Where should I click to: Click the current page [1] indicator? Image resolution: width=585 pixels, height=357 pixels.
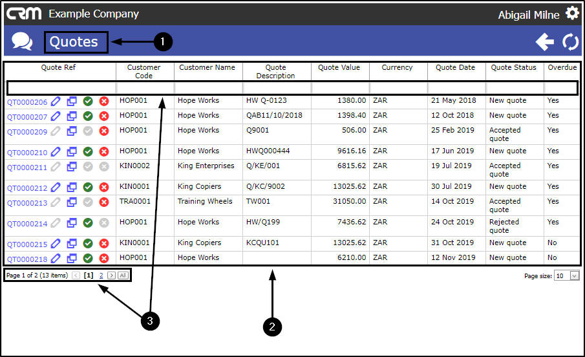(x=89, y=276)
